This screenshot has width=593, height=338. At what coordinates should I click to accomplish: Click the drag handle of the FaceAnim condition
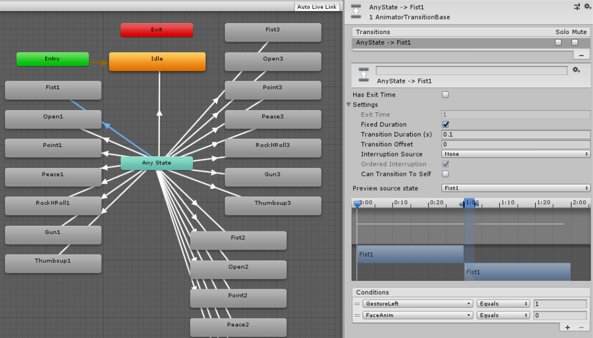point(357,315)
